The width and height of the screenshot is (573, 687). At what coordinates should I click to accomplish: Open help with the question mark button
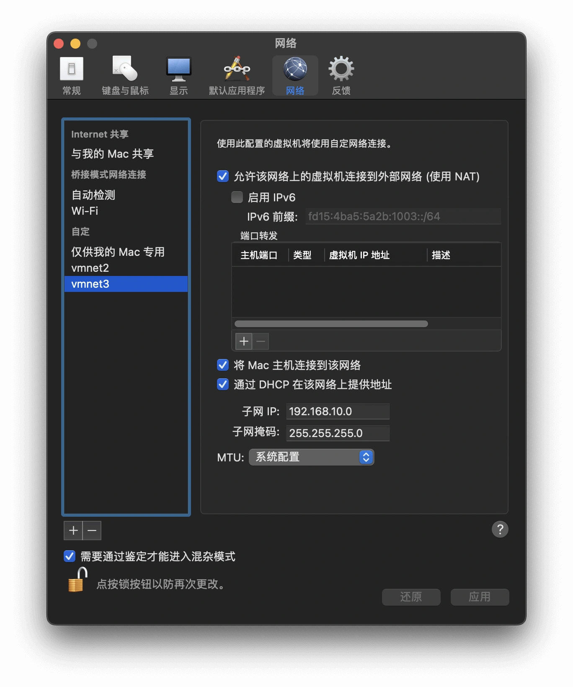(500, 529)
